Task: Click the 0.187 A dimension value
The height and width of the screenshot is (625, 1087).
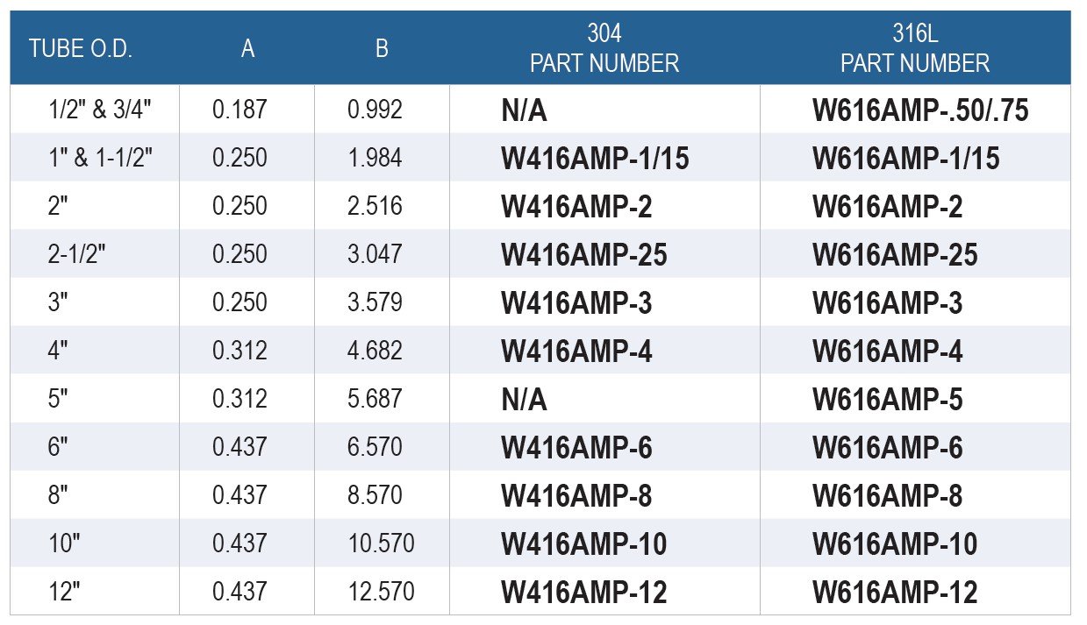Action: (240, 110)
